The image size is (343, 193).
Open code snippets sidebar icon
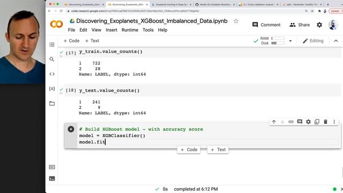pyautogui.click(x=52, y=74)
